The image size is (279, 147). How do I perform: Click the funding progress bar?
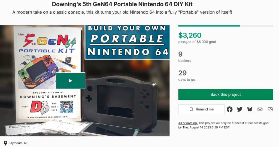[226, 26]
